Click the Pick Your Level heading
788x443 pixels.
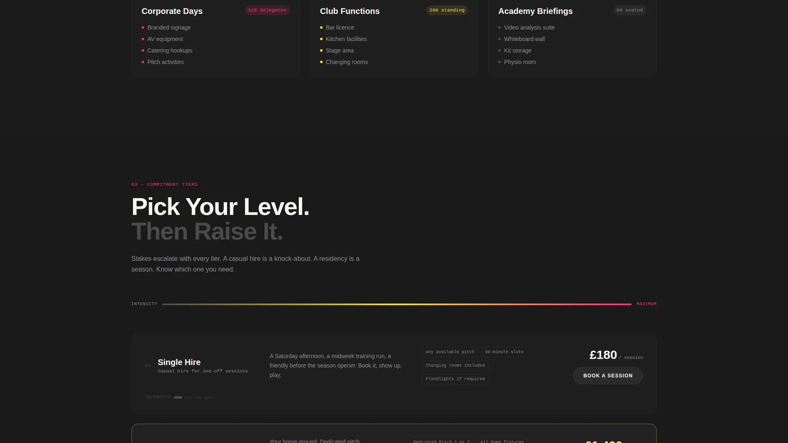[220, 207]
